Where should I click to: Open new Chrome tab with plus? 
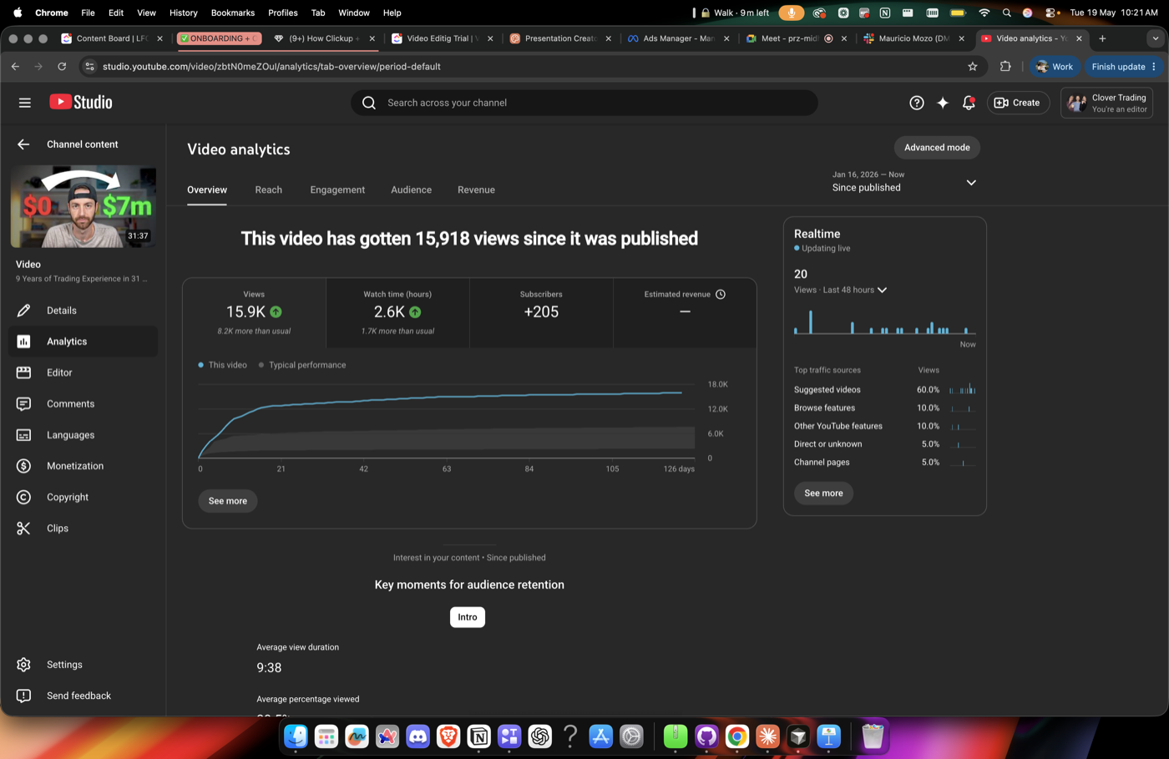(1102, 38)
